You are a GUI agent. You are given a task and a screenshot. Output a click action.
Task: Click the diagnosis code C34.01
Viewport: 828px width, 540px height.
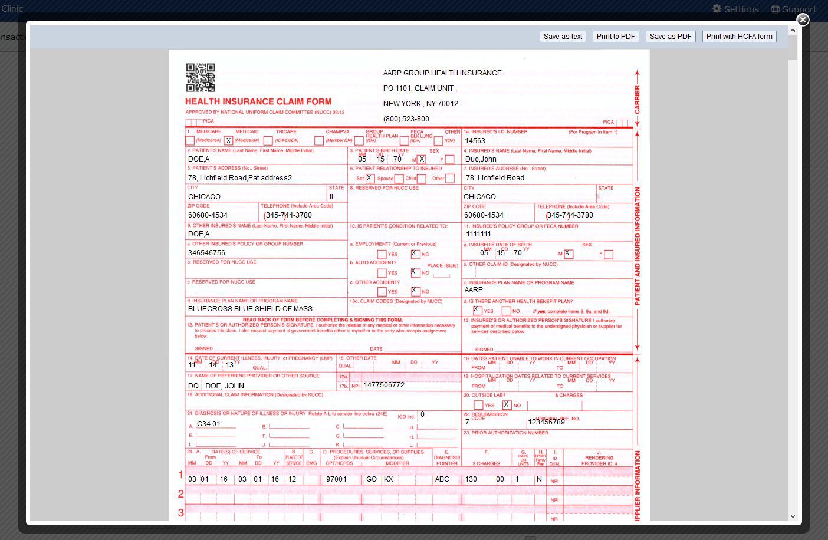(209, 424)
